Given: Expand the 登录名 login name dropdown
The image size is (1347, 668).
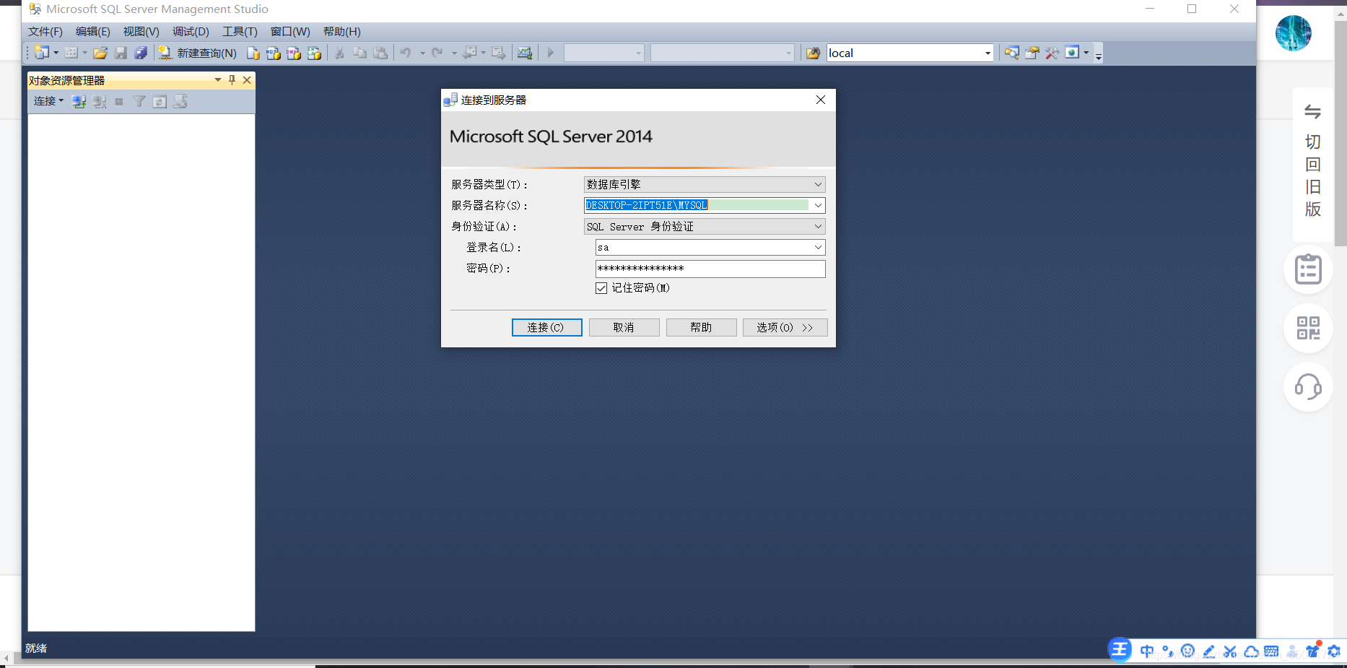Looking at the screenshot, I should [818, 247].
